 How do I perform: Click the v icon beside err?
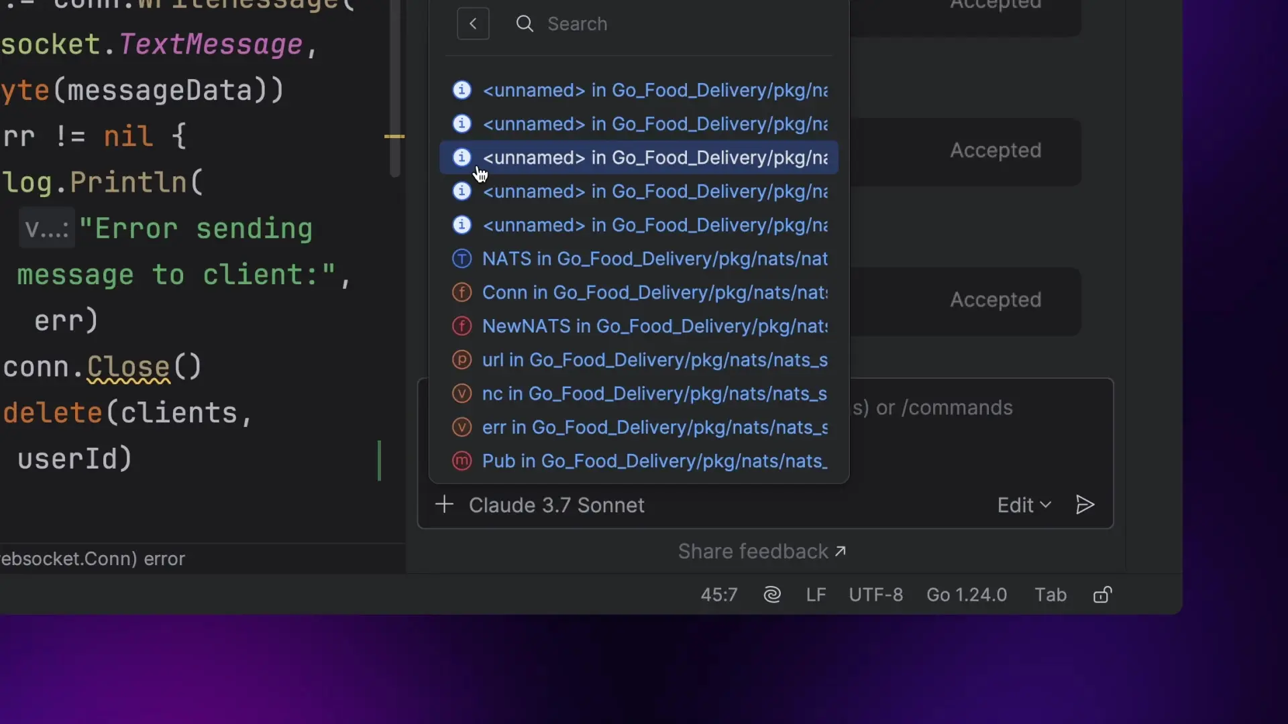462,427
